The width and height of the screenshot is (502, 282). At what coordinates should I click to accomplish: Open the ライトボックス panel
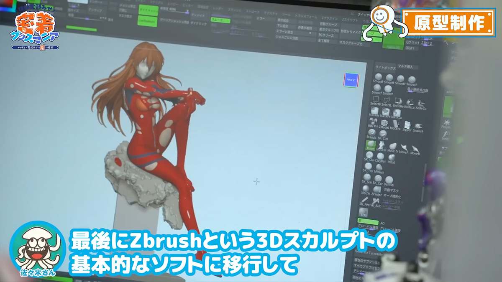384,67
